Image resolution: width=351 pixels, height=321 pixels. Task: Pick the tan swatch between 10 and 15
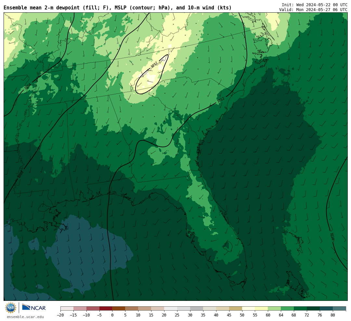pyautogui.click(x=145, y=309)
